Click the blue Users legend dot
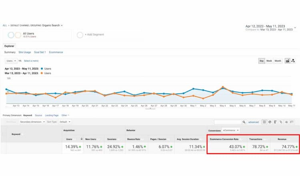The width and height of the screenshot is (300, 176). (42, 69)
